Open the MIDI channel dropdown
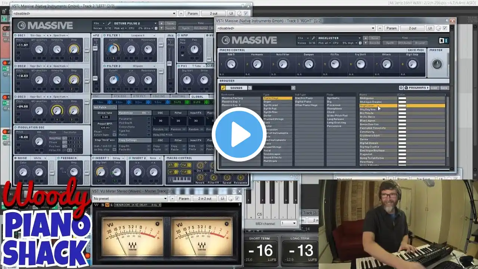Image resolution: width=478 pixels, height=269 pixels. click(x=289, y=223)
